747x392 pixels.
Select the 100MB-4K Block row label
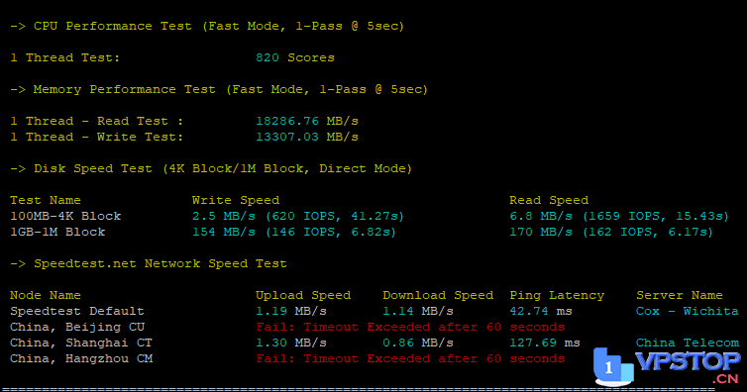point(65,216)
